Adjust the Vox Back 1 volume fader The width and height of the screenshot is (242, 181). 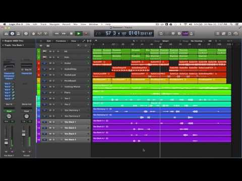6,141
